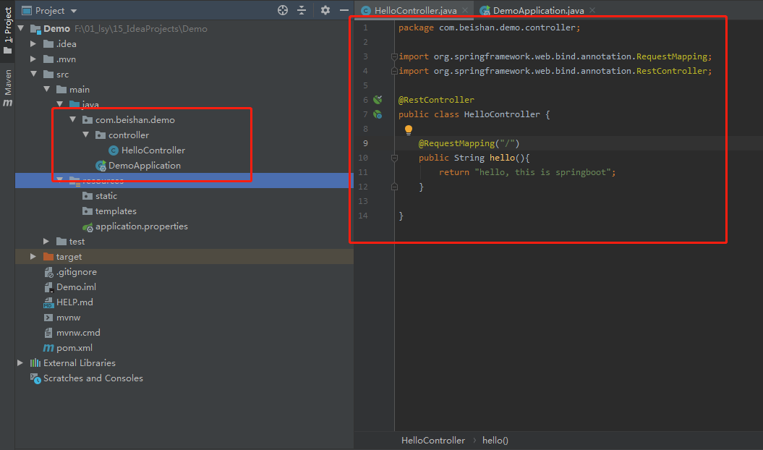Open the editor Settings gear icon

324,10
